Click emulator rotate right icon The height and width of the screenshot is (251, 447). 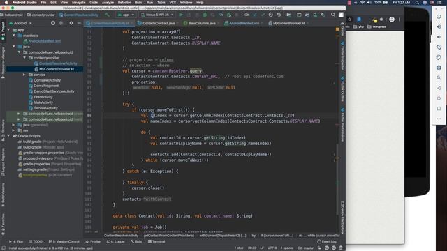(439, 57)
